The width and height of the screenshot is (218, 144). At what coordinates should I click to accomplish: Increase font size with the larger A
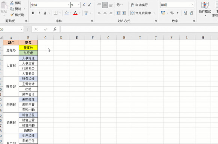pyautogui.click(x=84, y=5)
